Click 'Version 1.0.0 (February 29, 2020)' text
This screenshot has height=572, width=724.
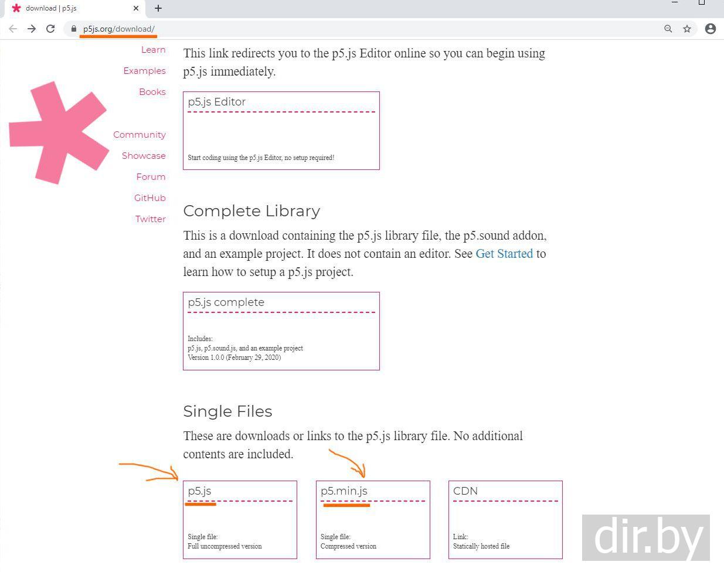pyautogui.click(x=234, y=357)
